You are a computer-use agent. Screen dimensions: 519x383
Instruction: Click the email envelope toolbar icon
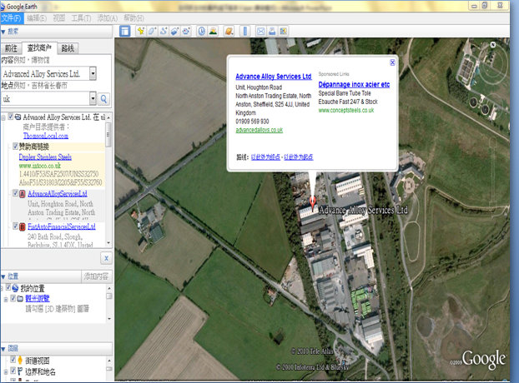point(261,31)
